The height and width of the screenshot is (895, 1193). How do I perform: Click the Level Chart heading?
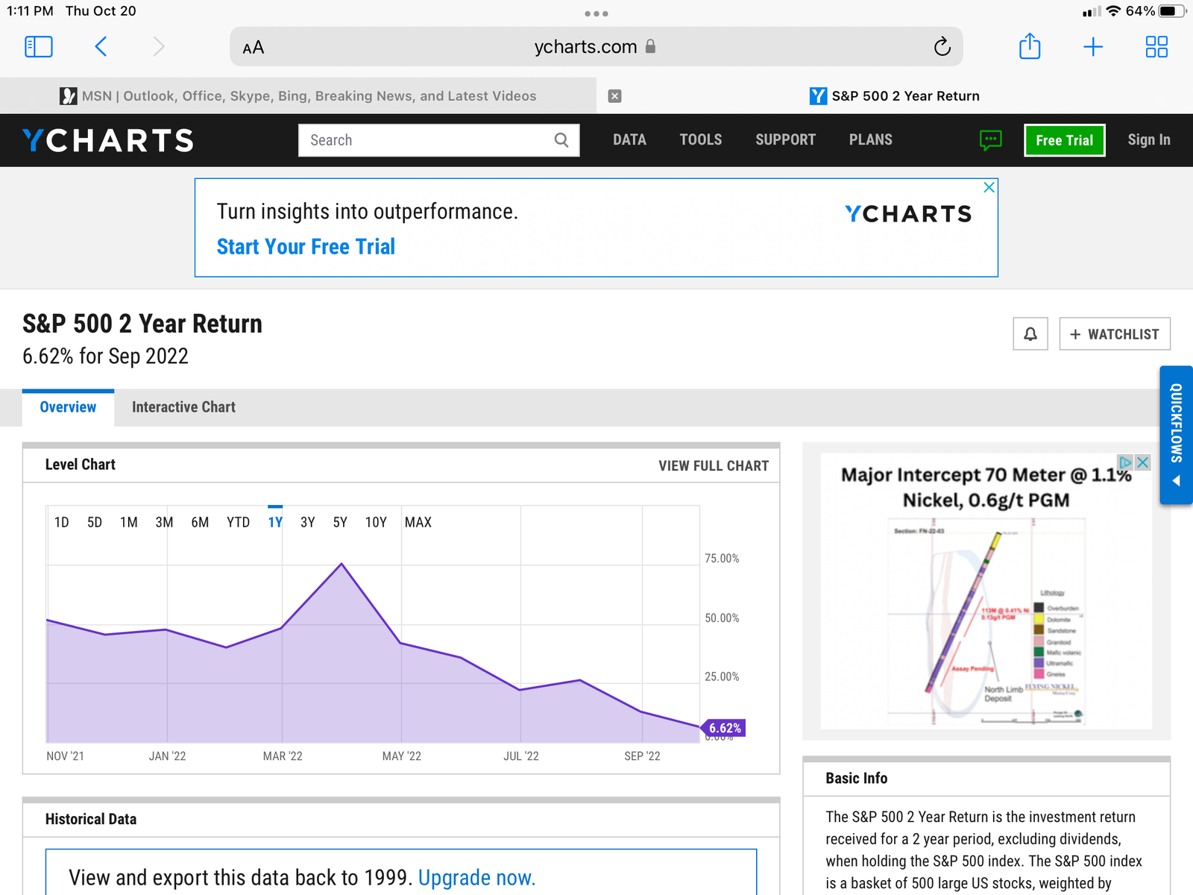[x=81, y=465]
